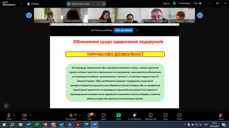Click the Meeting tab in top bar

click(33, 4)
